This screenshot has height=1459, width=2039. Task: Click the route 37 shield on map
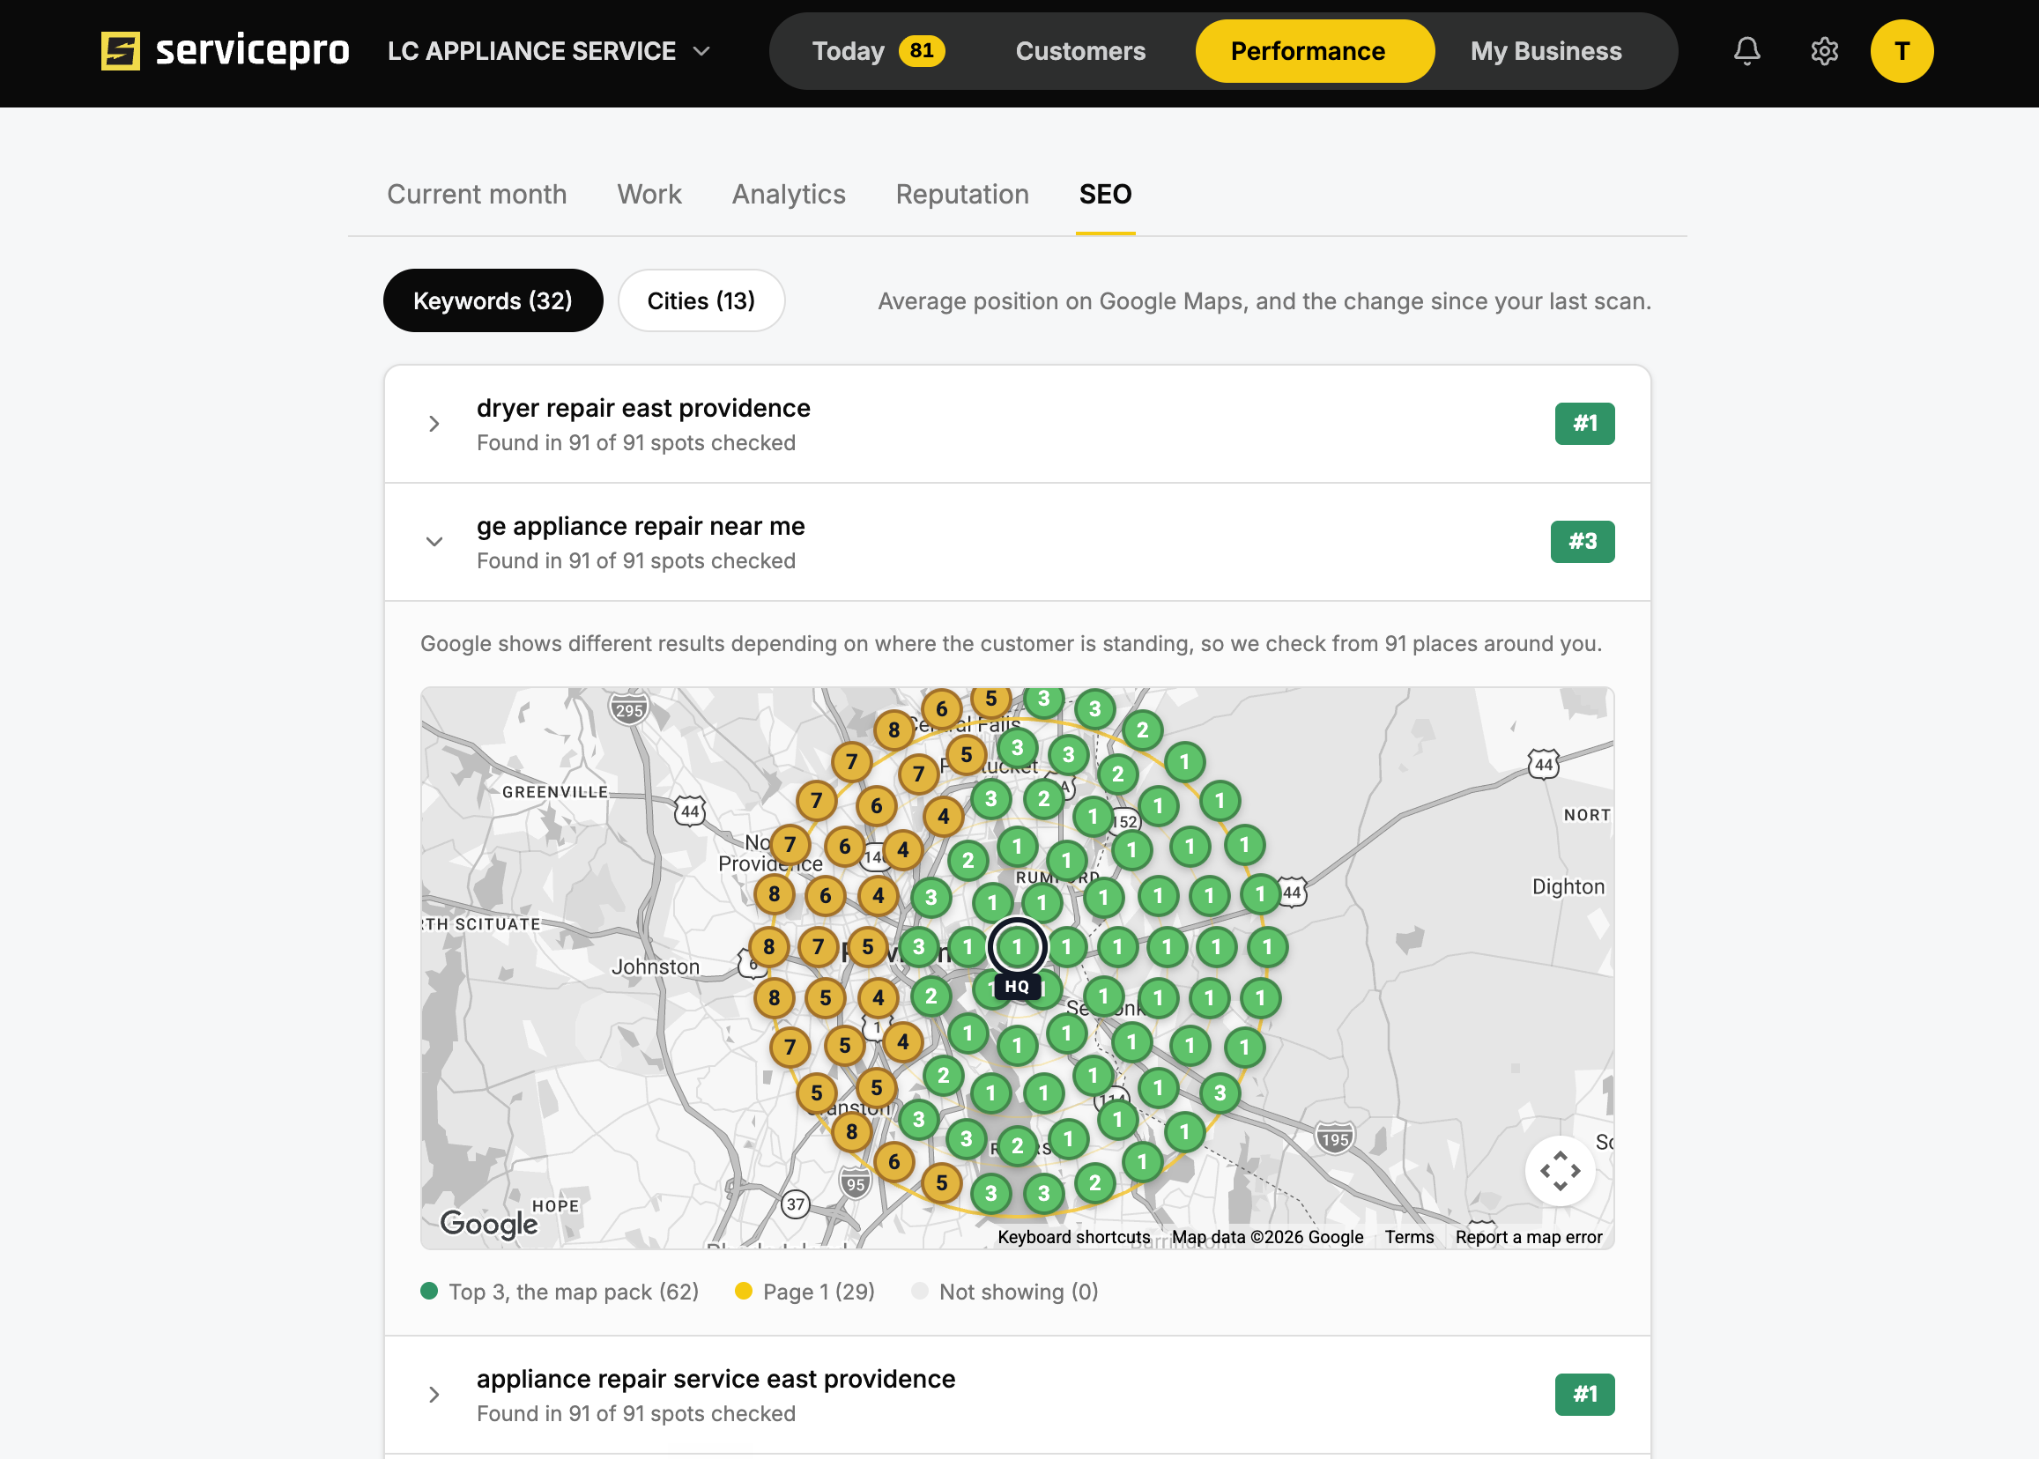click(x=796, y=1203)
